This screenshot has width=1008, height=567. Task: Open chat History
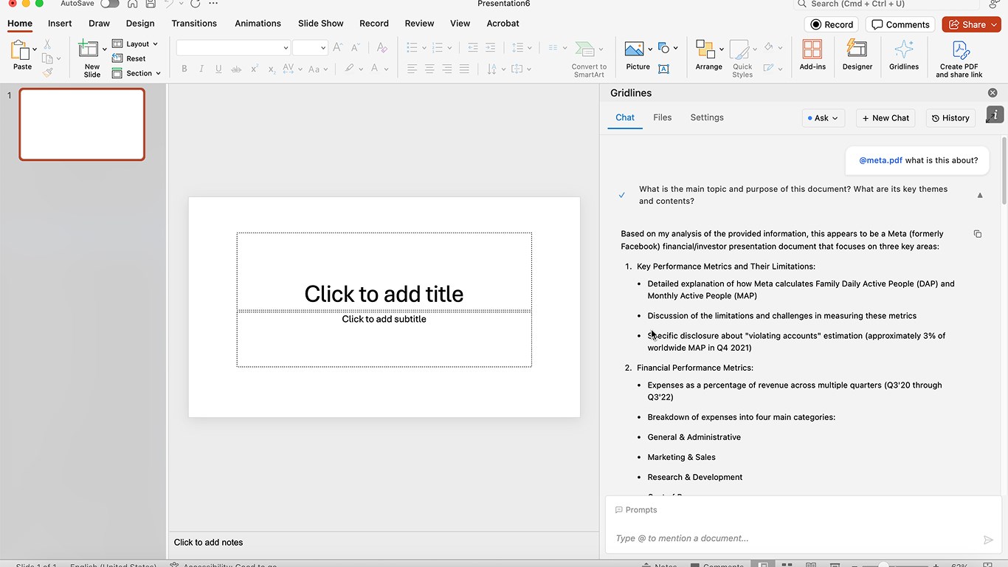tap(950, 118)
